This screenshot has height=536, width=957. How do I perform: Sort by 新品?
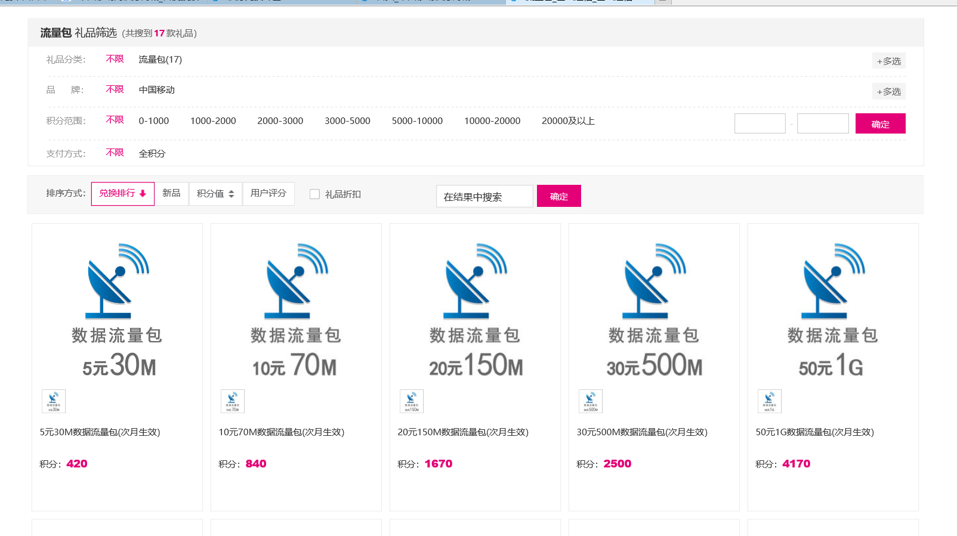point(171,194)
